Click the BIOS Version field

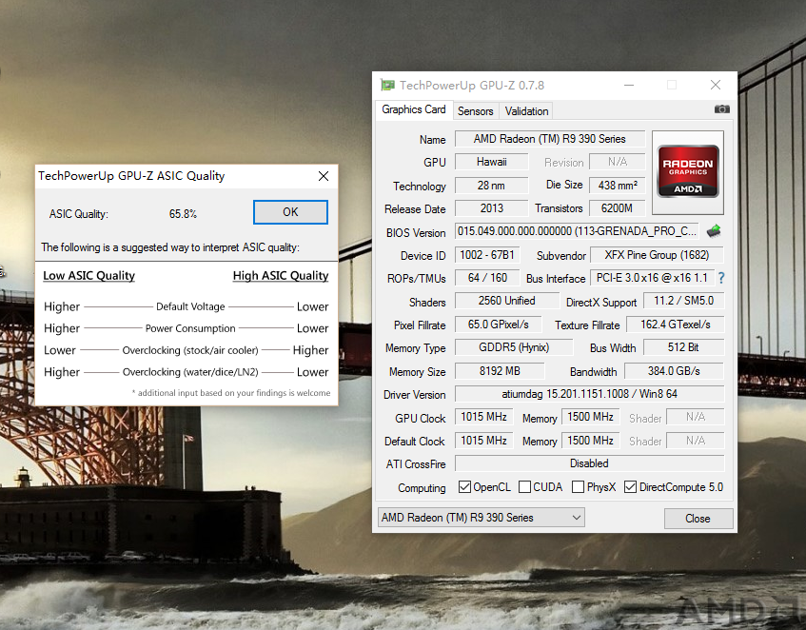click(577, 231)
